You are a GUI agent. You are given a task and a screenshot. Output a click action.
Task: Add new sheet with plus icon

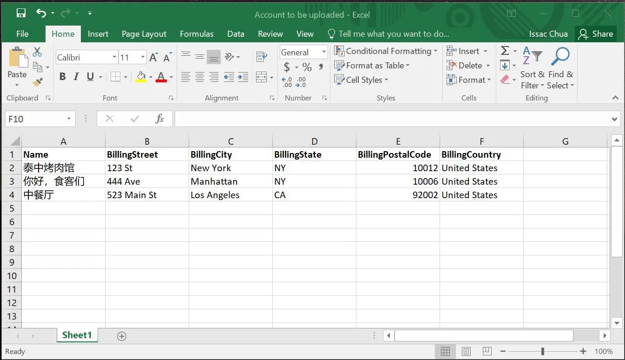122,336
